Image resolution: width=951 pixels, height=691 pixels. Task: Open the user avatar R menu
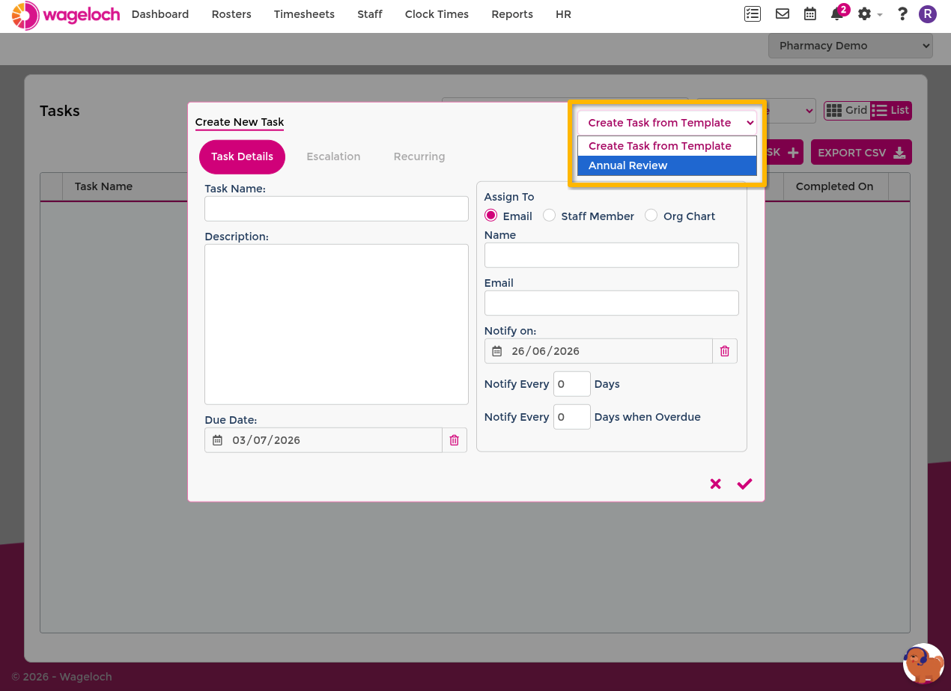point(927,13)
